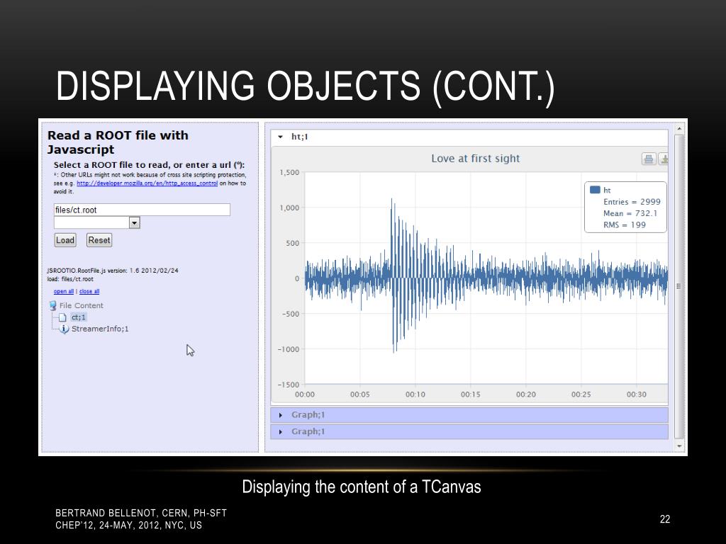726x544 pixels.
Task: Click the Read a ROOT file with Javascript heading
Action: 118,142
